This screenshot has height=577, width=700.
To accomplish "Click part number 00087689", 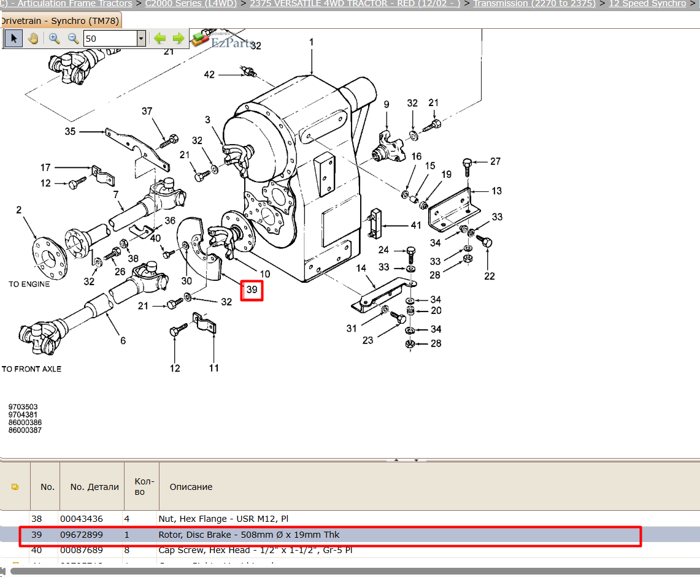I will (x=81, y=550).
